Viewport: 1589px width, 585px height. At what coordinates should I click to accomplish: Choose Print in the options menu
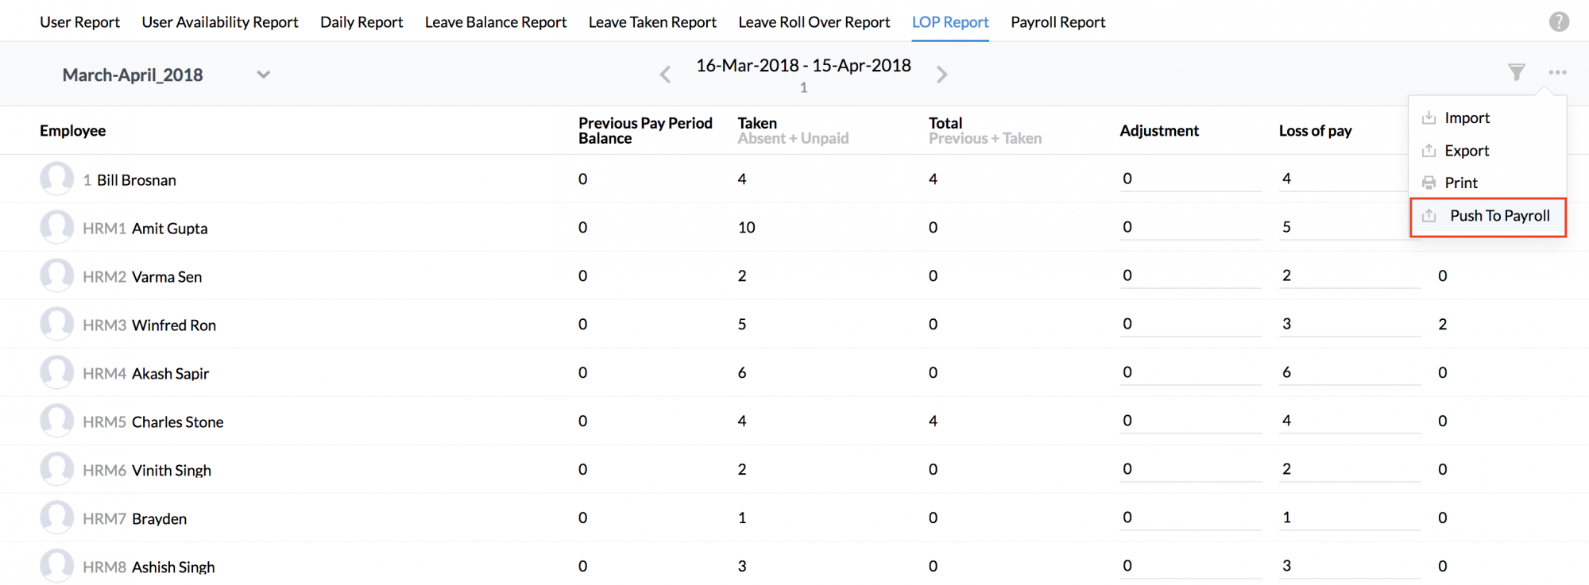[x=1460, y=183]
